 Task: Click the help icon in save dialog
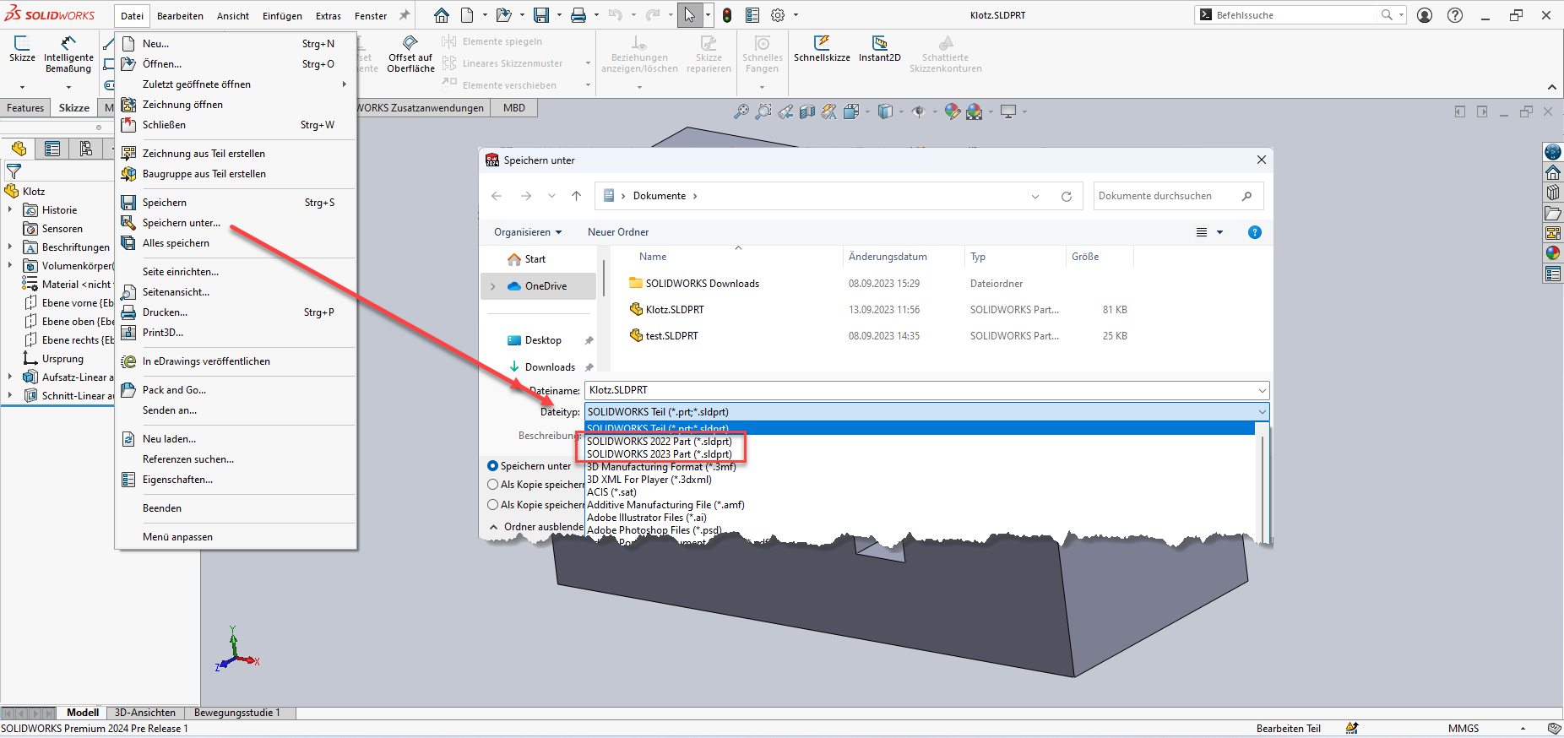pyautogui.click(x=1254, y=232)
